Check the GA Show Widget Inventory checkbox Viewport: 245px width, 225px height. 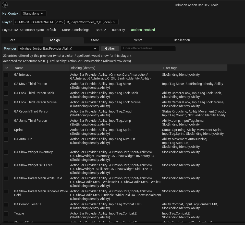click(x=6, y=152)
